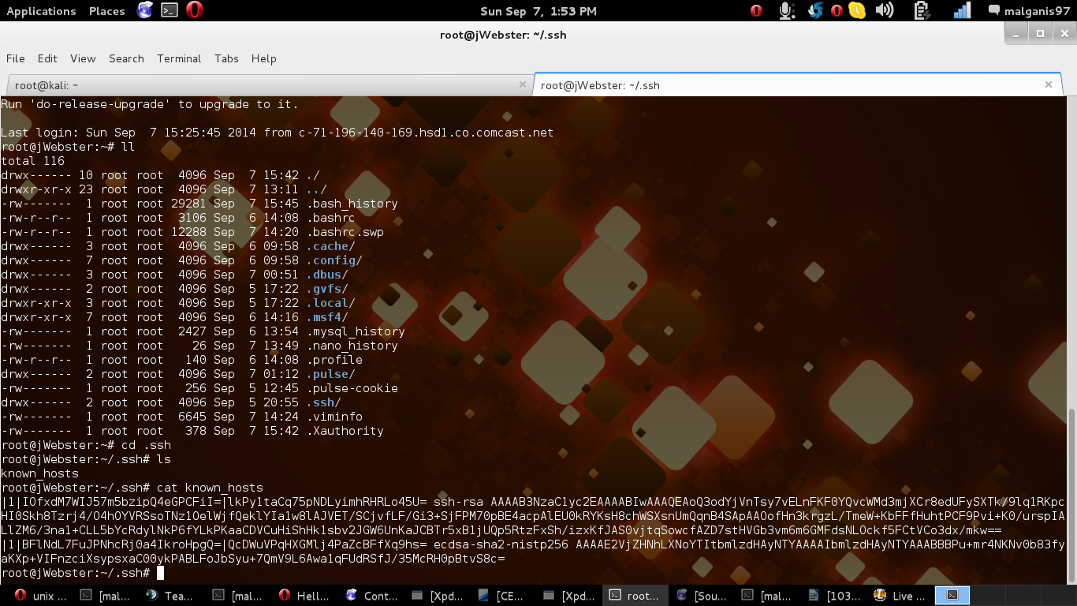Launch Iceweasel browser icon in top panel
The width and height of the screenshot is (1077, 606).
coord(145,10)
